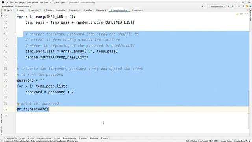Open the Code menu

coord(29,2)
